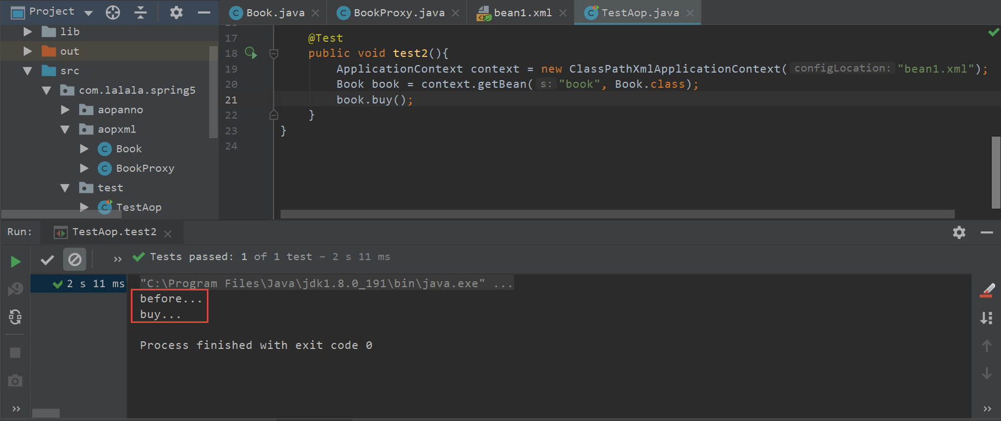Screen dimensions: 1001x421
Task: Expand BookProxy class node
Action: point(84,169)
